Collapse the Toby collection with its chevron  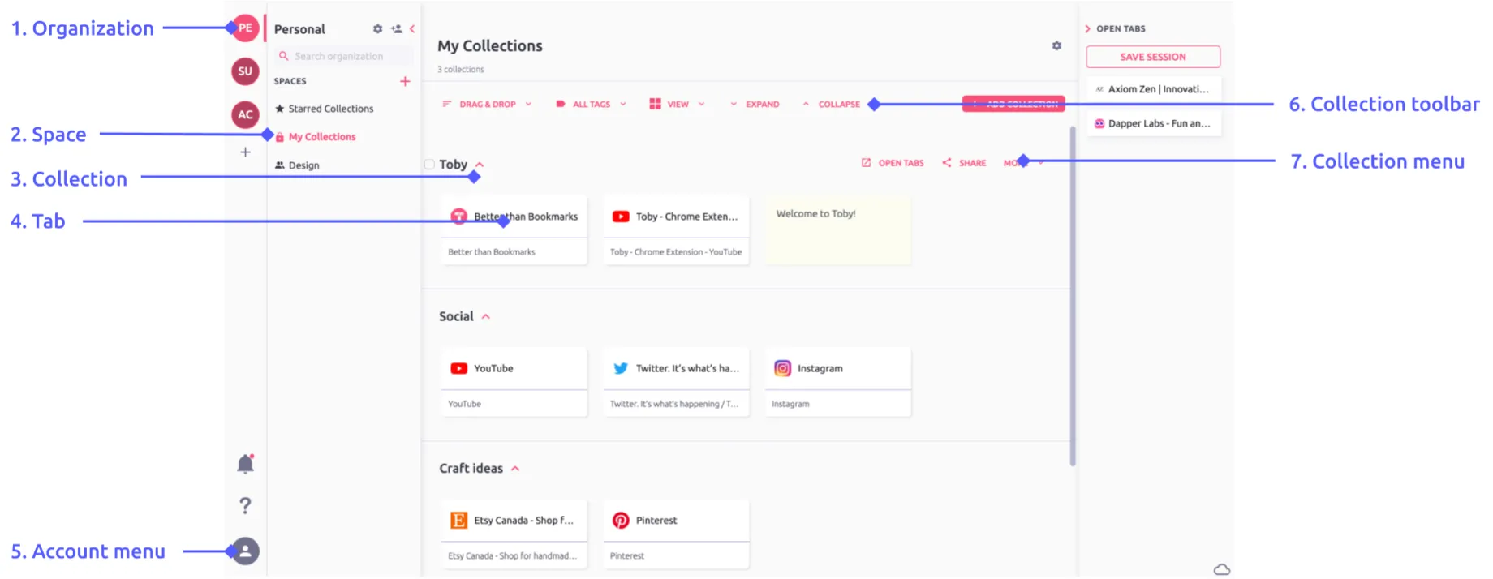480,165
